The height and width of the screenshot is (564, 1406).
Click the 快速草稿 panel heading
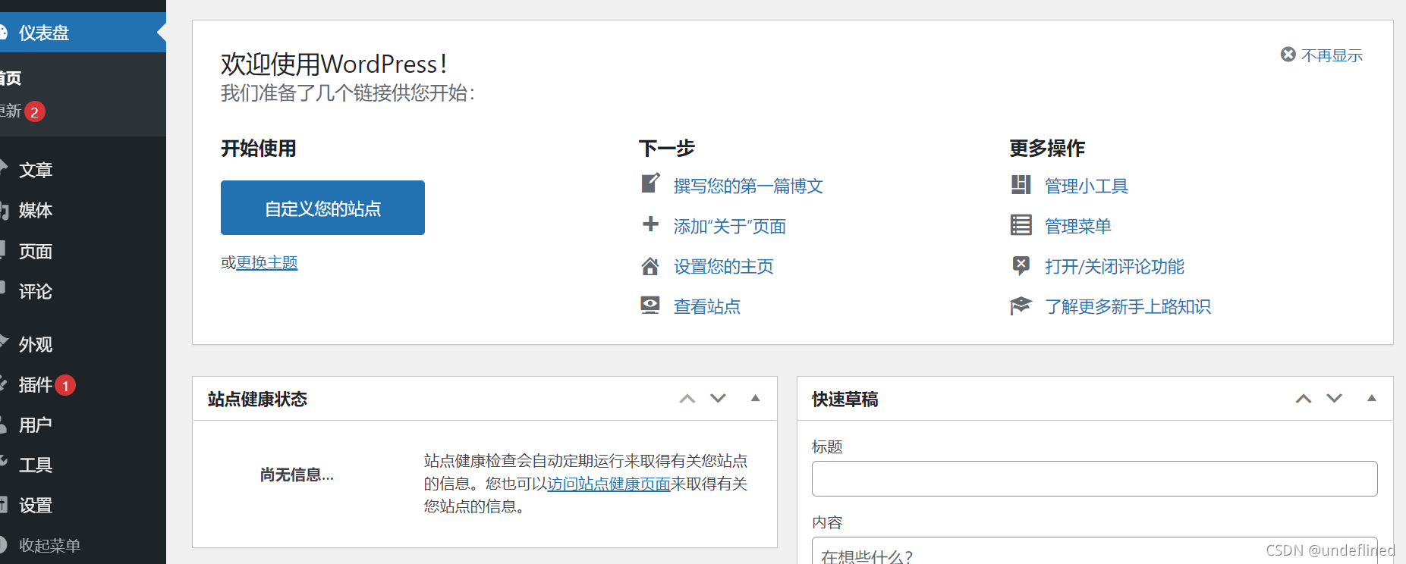[845, 399]
